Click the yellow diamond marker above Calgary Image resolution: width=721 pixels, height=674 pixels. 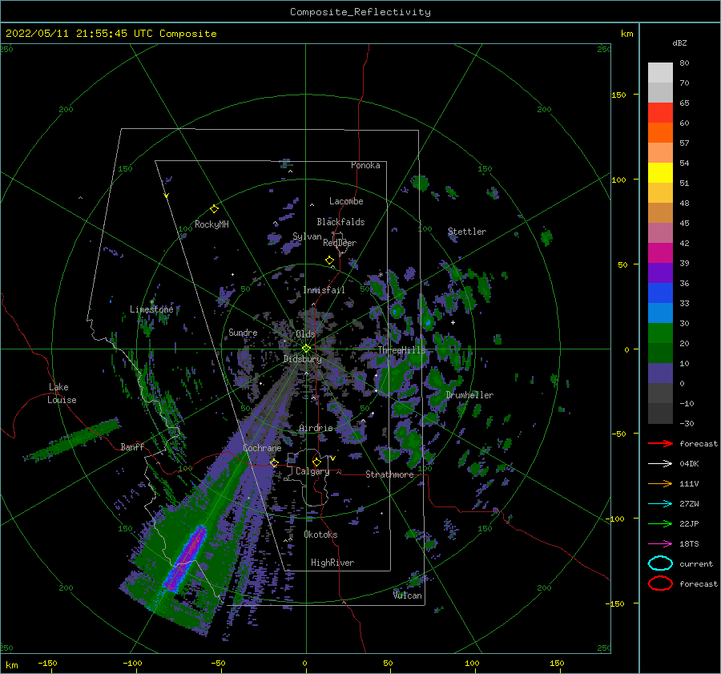tap(316, 462)
